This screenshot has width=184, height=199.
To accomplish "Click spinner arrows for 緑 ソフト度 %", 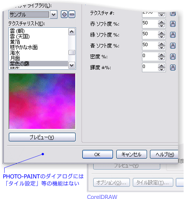I will pos(162,35).
